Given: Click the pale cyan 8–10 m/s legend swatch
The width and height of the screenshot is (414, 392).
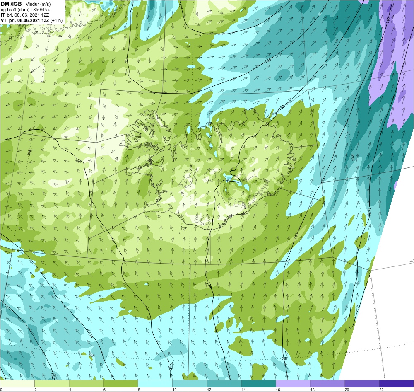Looking at the screenshot, I should click(155, 383).
